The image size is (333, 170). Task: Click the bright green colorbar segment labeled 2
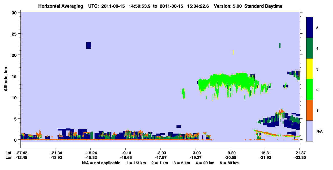point(310,89)
